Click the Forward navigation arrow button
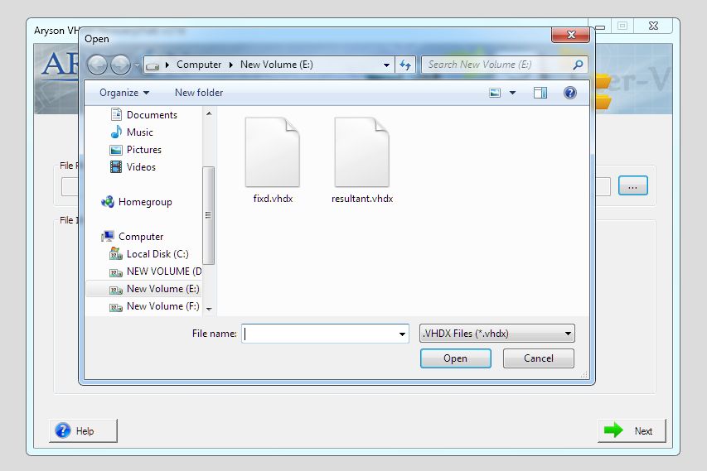 tap(120, 65)
